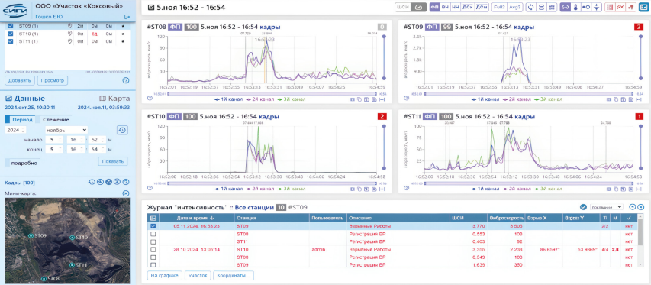Viewport: 651px width, 285px height.
Task: Close the mini-map with the X icon
Action: (x=126, y=193)
